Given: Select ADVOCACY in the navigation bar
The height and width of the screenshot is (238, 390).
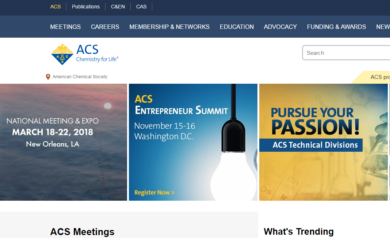Looking at the screenshot, I should (x=280, y=27).
